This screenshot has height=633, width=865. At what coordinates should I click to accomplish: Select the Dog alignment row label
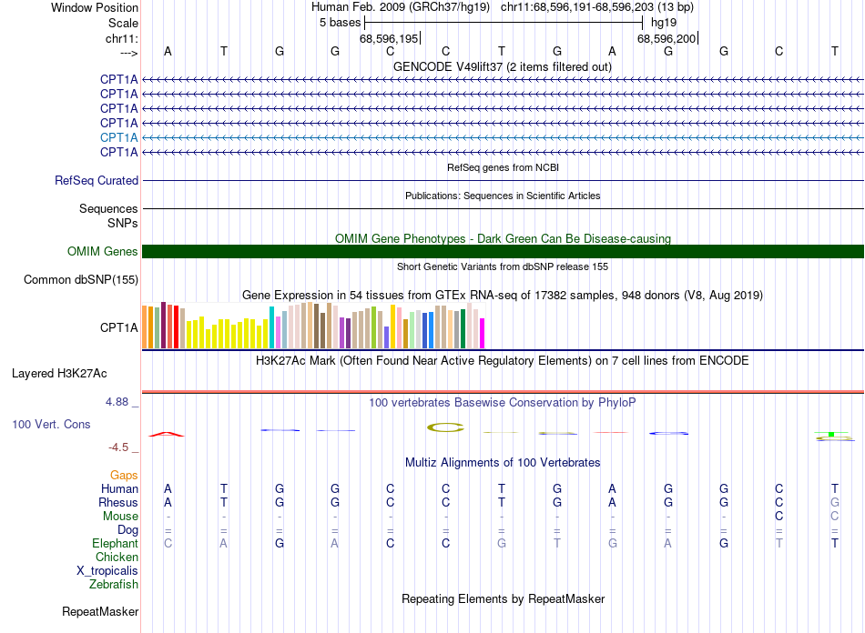coord(127,530)
